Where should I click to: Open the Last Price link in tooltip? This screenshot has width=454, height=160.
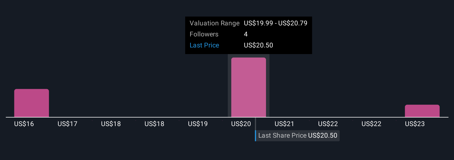pyautogui.click(x=204, y=45)
